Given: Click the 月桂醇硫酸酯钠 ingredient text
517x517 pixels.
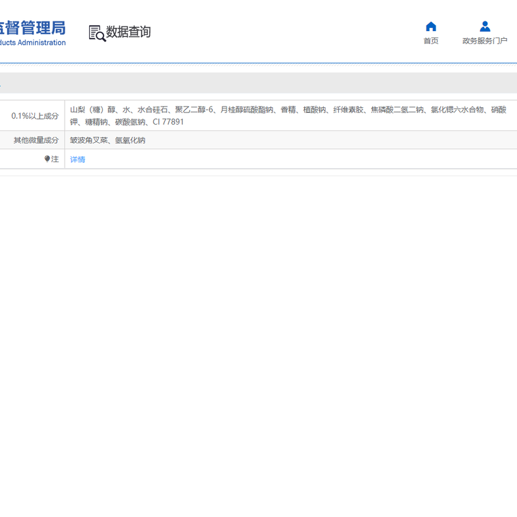Looking at the screenshot, I should pyautogui.click(x=247, y=111).
